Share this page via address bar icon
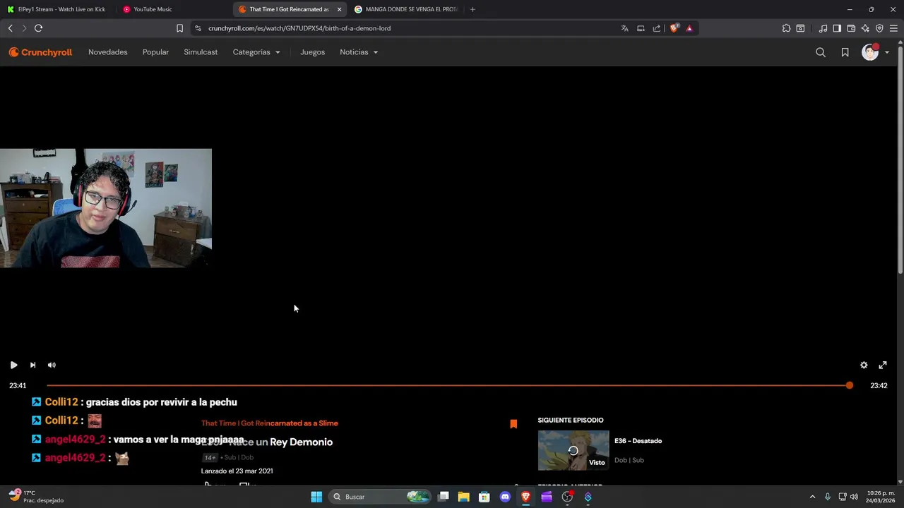Image resolution: width=904 pixels, height=508 pixels. (657, 28)
